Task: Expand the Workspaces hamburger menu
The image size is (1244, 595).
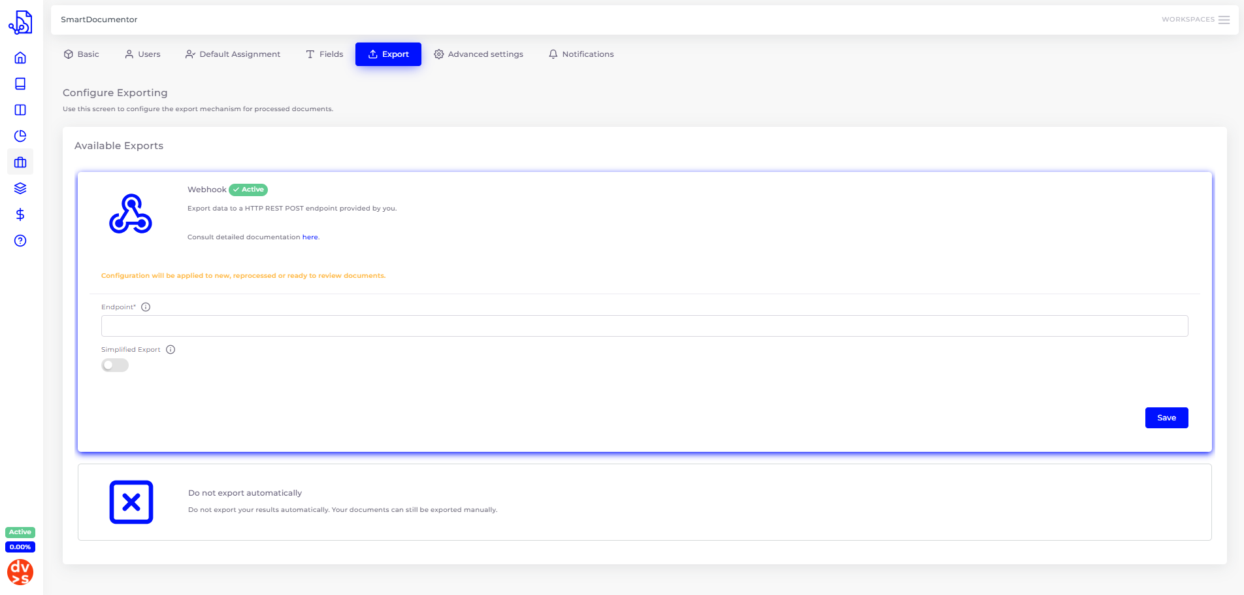Action: (x=1224, y=20)
